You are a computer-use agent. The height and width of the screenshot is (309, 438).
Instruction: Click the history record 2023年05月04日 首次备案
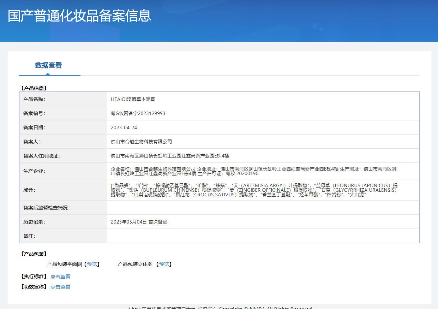pyautogui.click(x=139, y=222)
